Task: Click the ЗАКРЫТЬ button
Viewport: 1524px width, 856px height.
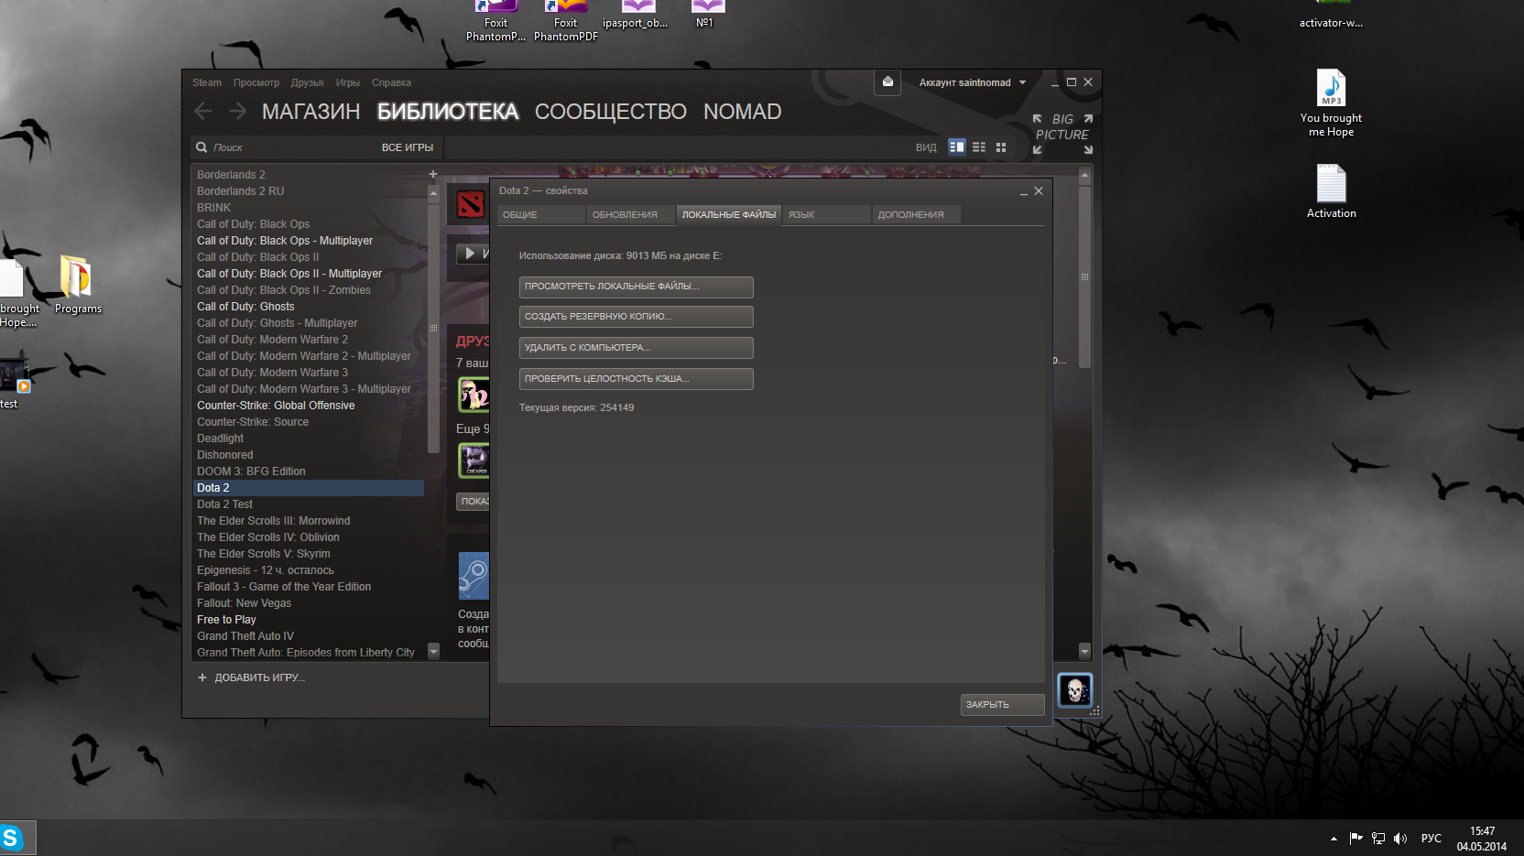Action: [x=1002, y=704]
